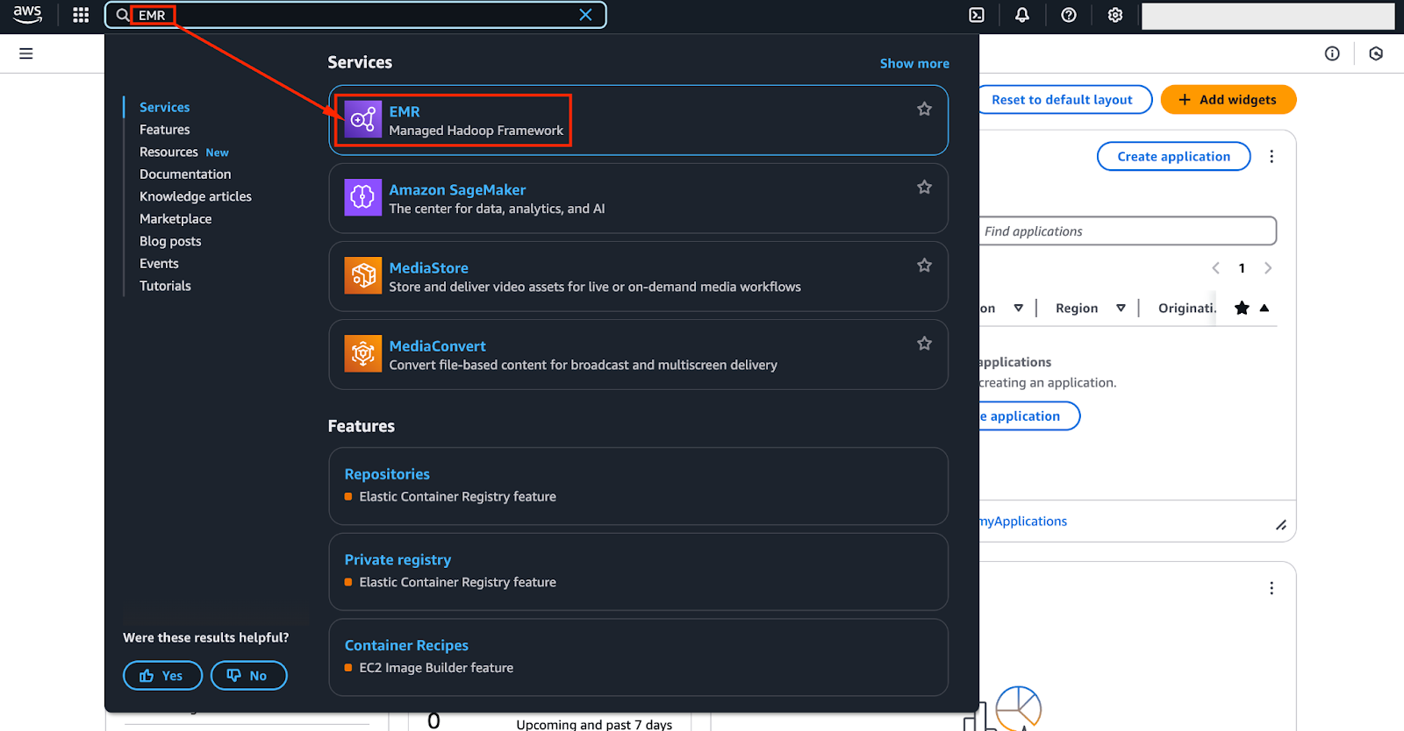1404x731 pixels.
Task: Open the applications widget three-dot menu
Action: (x=1271, y=156)
